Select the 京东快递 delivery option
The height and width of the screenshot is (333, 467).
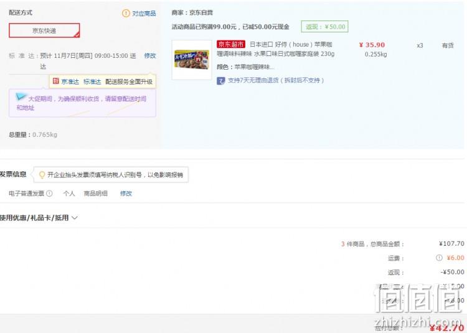[x=44, y=30]
